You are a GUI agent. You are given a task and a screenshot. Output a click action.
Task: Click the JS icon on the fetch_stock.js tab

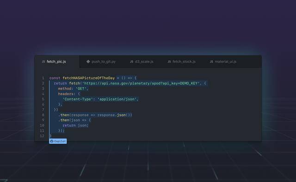(169, 61)
